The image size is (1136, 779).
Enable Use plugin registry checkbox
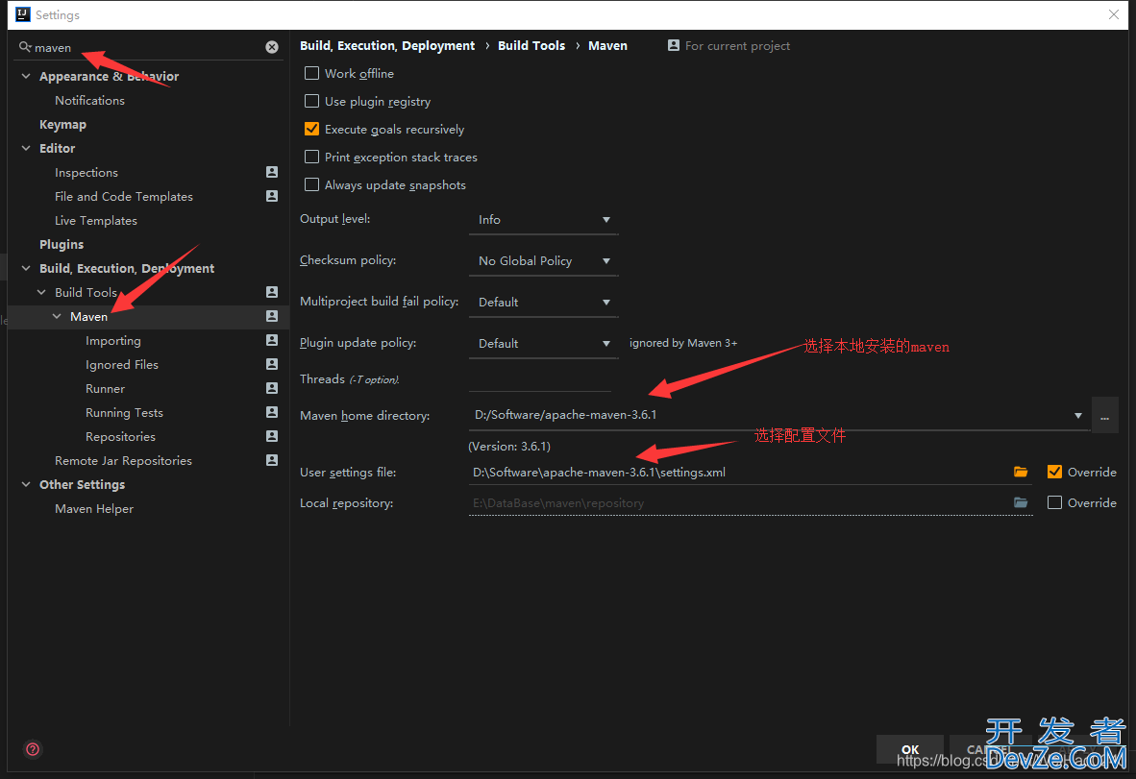coord(311,102)
